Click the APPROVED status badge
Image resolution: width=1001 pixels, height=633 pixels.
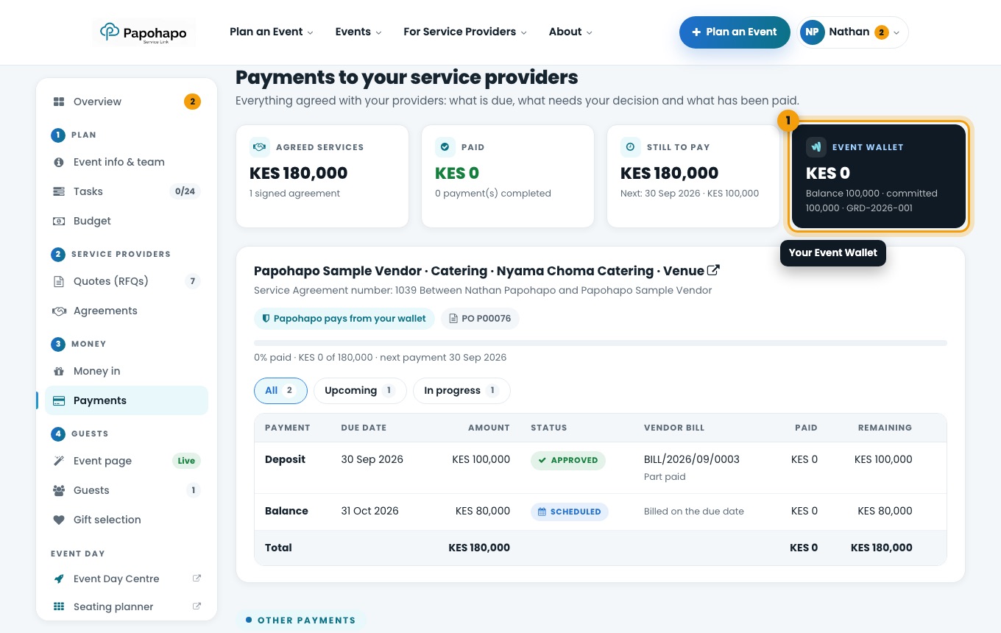click(x=568, y=461)
